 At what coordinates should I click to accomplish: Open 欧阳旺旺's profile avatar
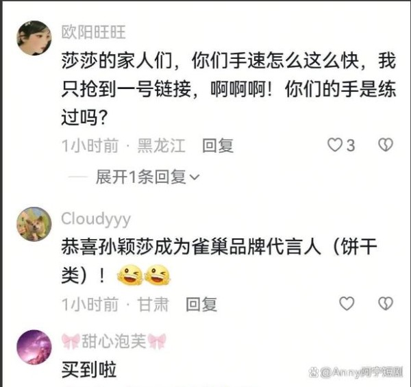pos(34,38)
